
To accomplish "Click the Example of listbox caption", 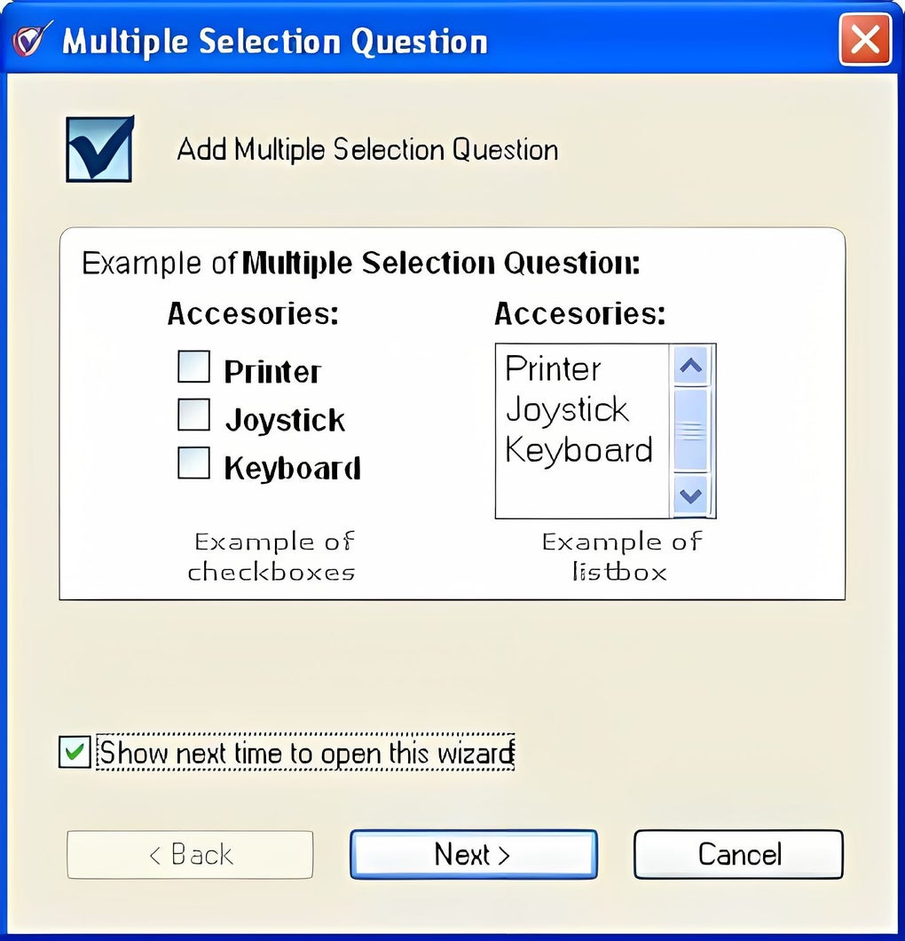I will (x=620, y=556).
